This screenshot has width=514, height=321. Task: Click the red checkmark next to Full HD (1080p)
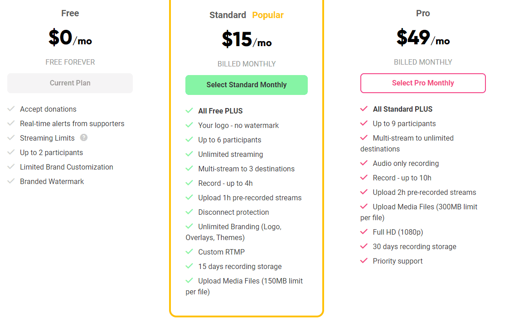point(364,232)
